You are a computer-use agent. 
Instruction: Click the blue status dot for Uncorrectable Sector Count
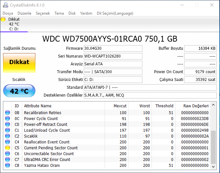tap(7, 153)
